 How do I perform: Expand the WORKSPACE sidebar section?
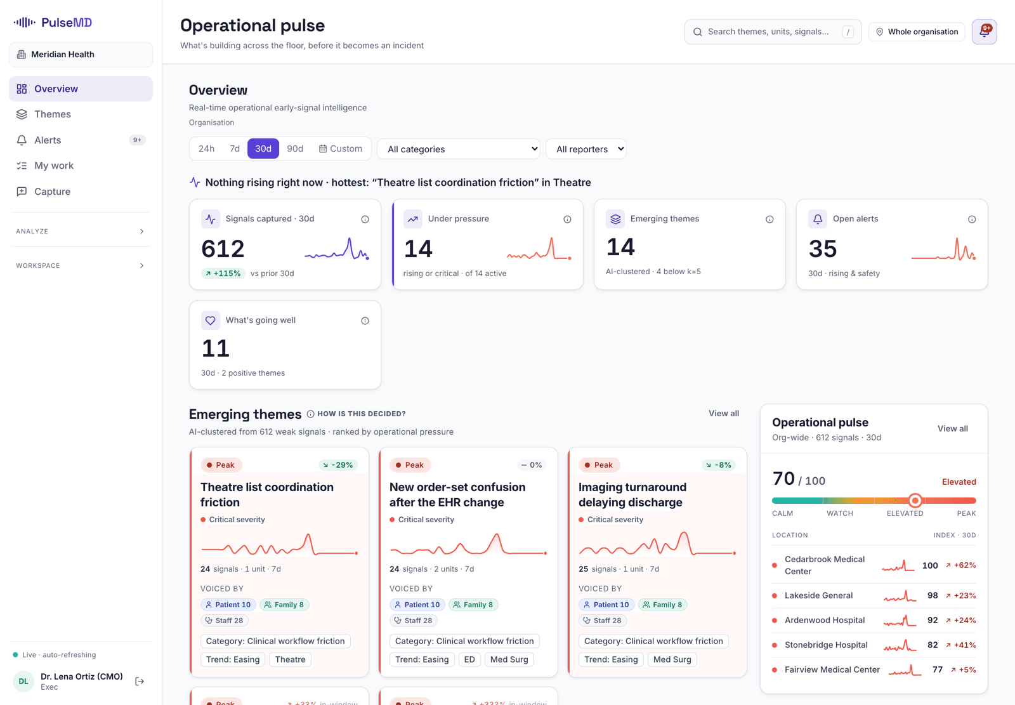pos(81,266)
